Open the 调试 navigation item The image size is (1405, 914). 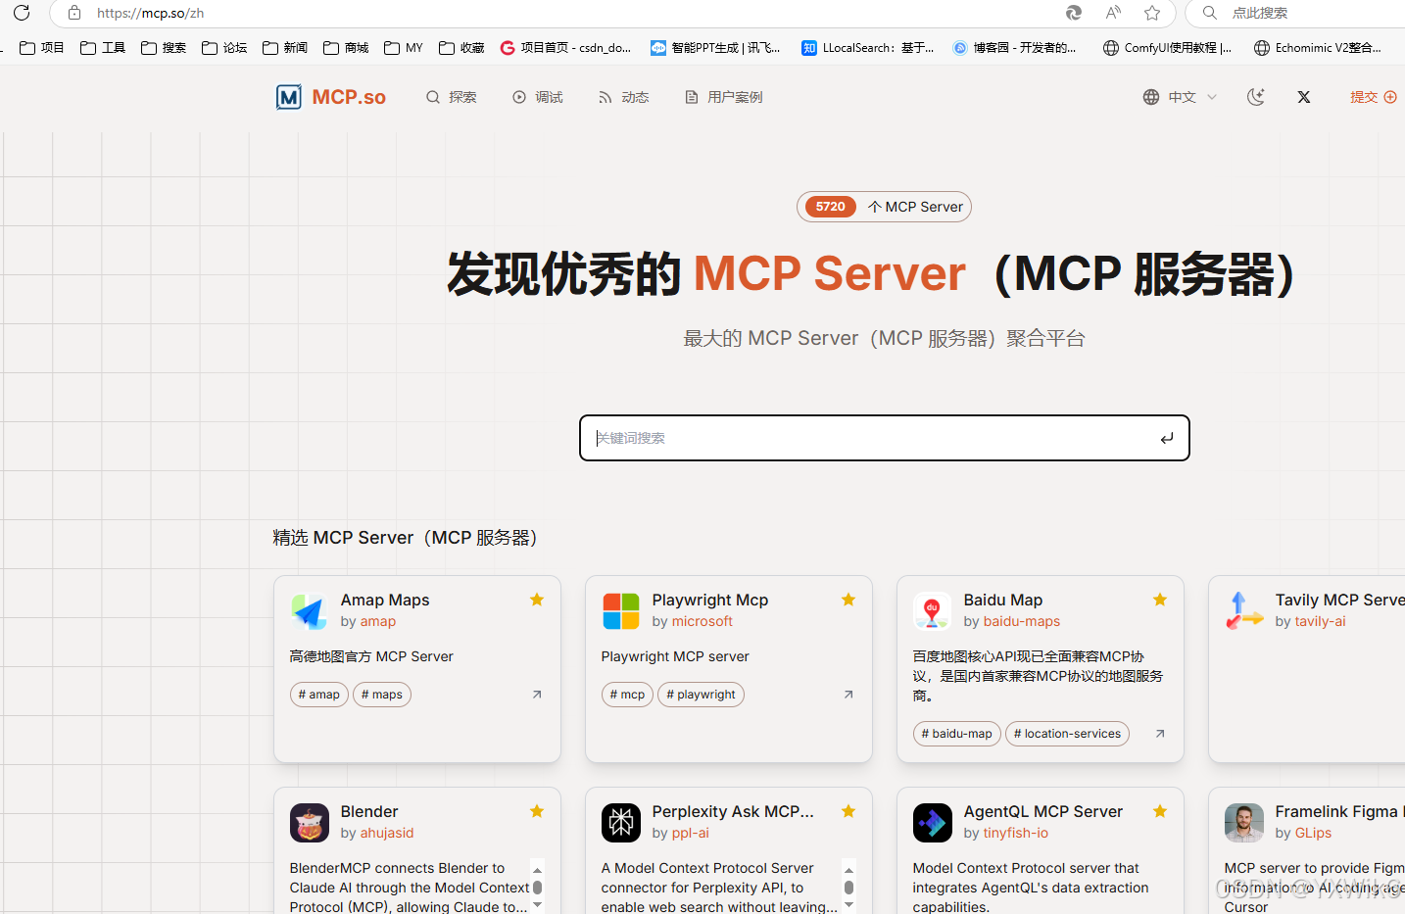click(x=538, y=97)
